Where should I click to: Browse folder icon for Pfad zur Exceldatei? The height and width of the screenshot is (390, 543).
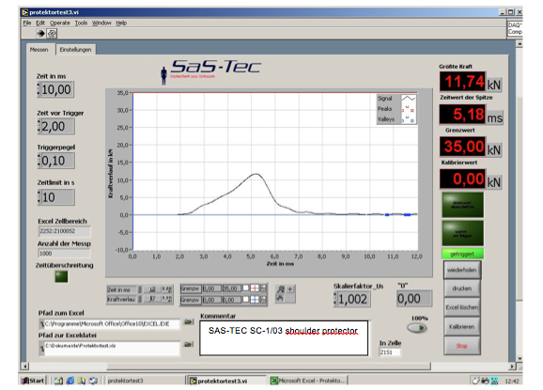pos(189,344)
